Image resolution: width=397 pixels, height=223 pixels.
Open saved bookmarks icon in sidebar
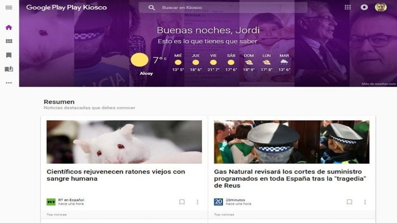[9, 55]
